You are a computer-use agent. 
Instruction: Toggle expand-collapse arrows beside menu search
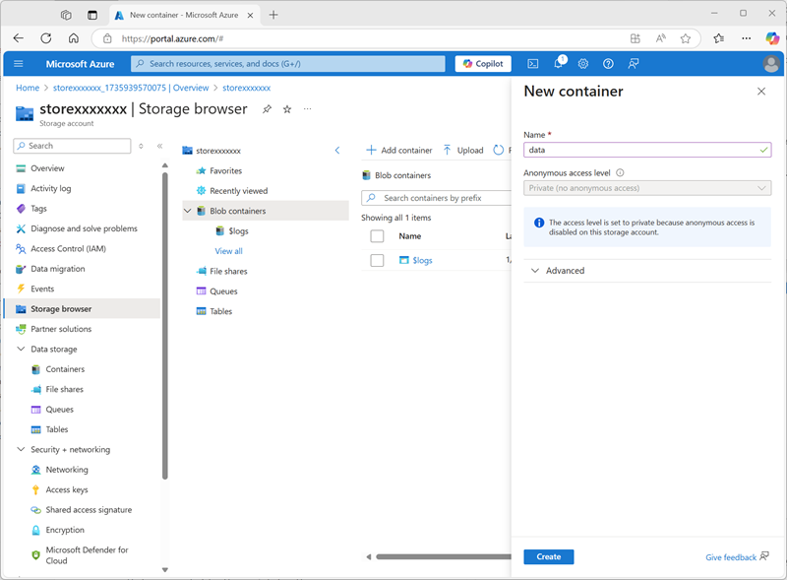click(141, 146)
